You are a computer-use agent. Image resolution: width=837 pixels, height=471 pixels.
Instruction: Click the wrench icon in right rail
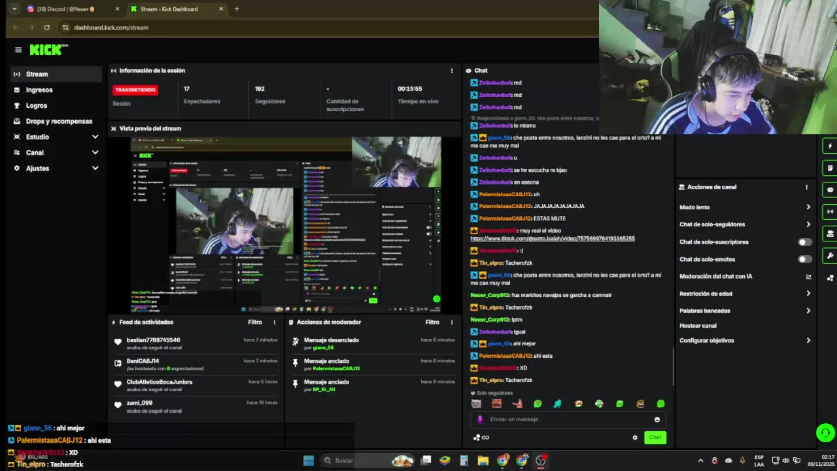[830, 256]
